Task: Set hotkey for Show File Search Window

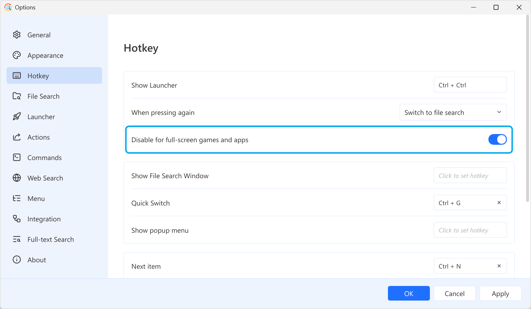Action: 470,176
